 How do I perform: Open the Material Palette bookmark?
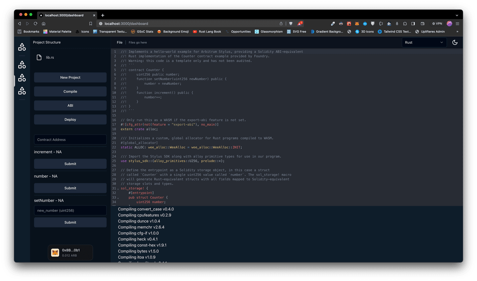(x=57, y=31)
